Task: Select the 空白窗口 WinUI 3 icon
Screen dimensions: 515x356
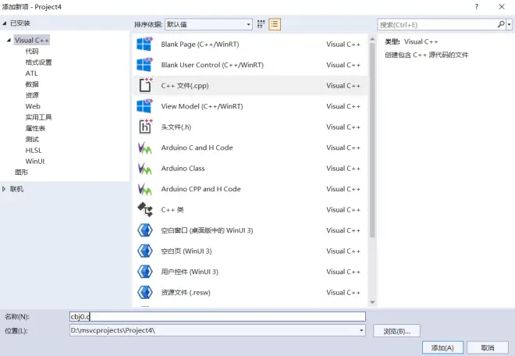Action: [145, 230]
